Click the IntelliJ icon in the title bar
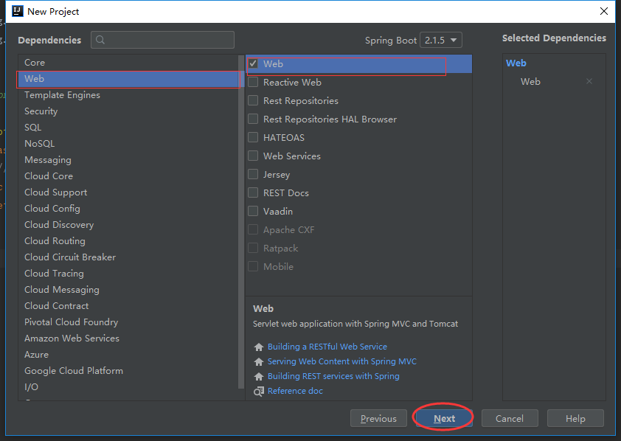621x441 pixels. point(18,11)
